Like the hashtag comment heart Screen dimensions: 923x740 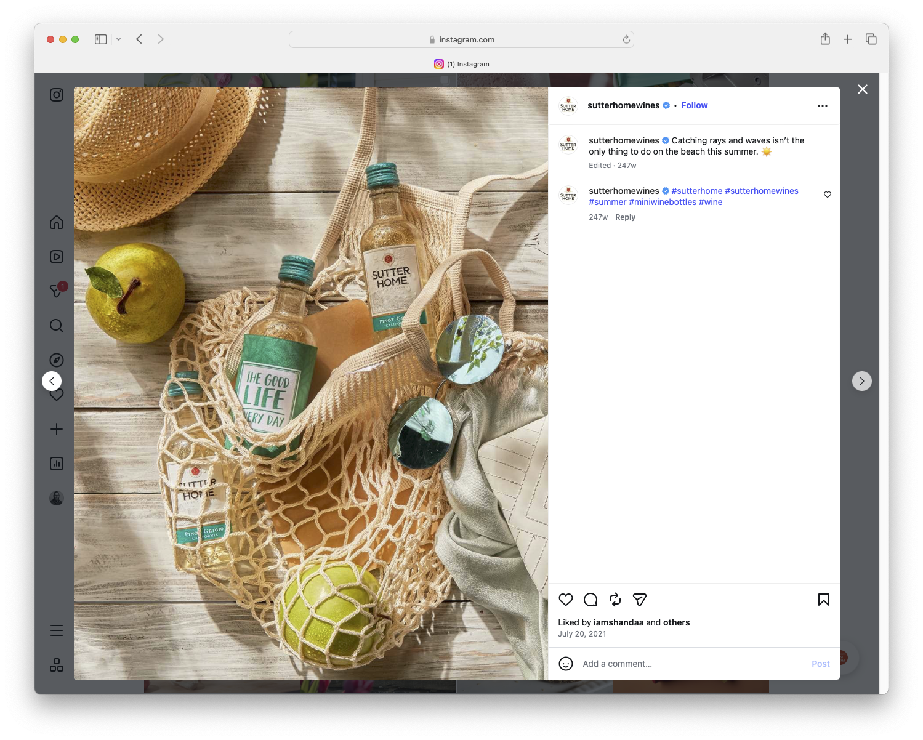(828, 195)
